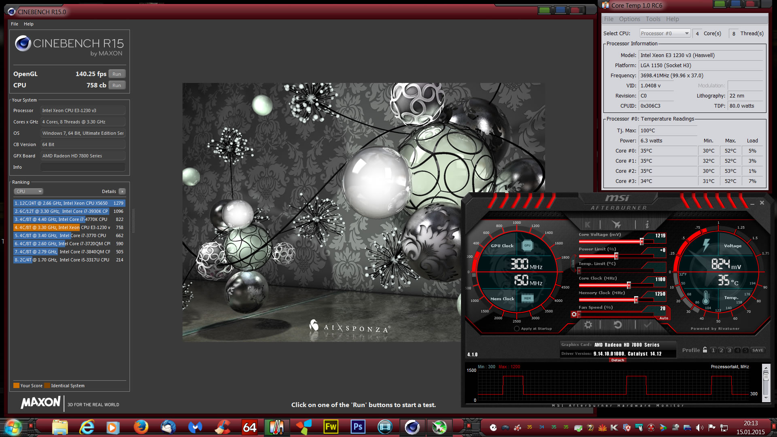Click the Afterburner info 'i' icon
777x437 pixels.
(x=647, y=224)
